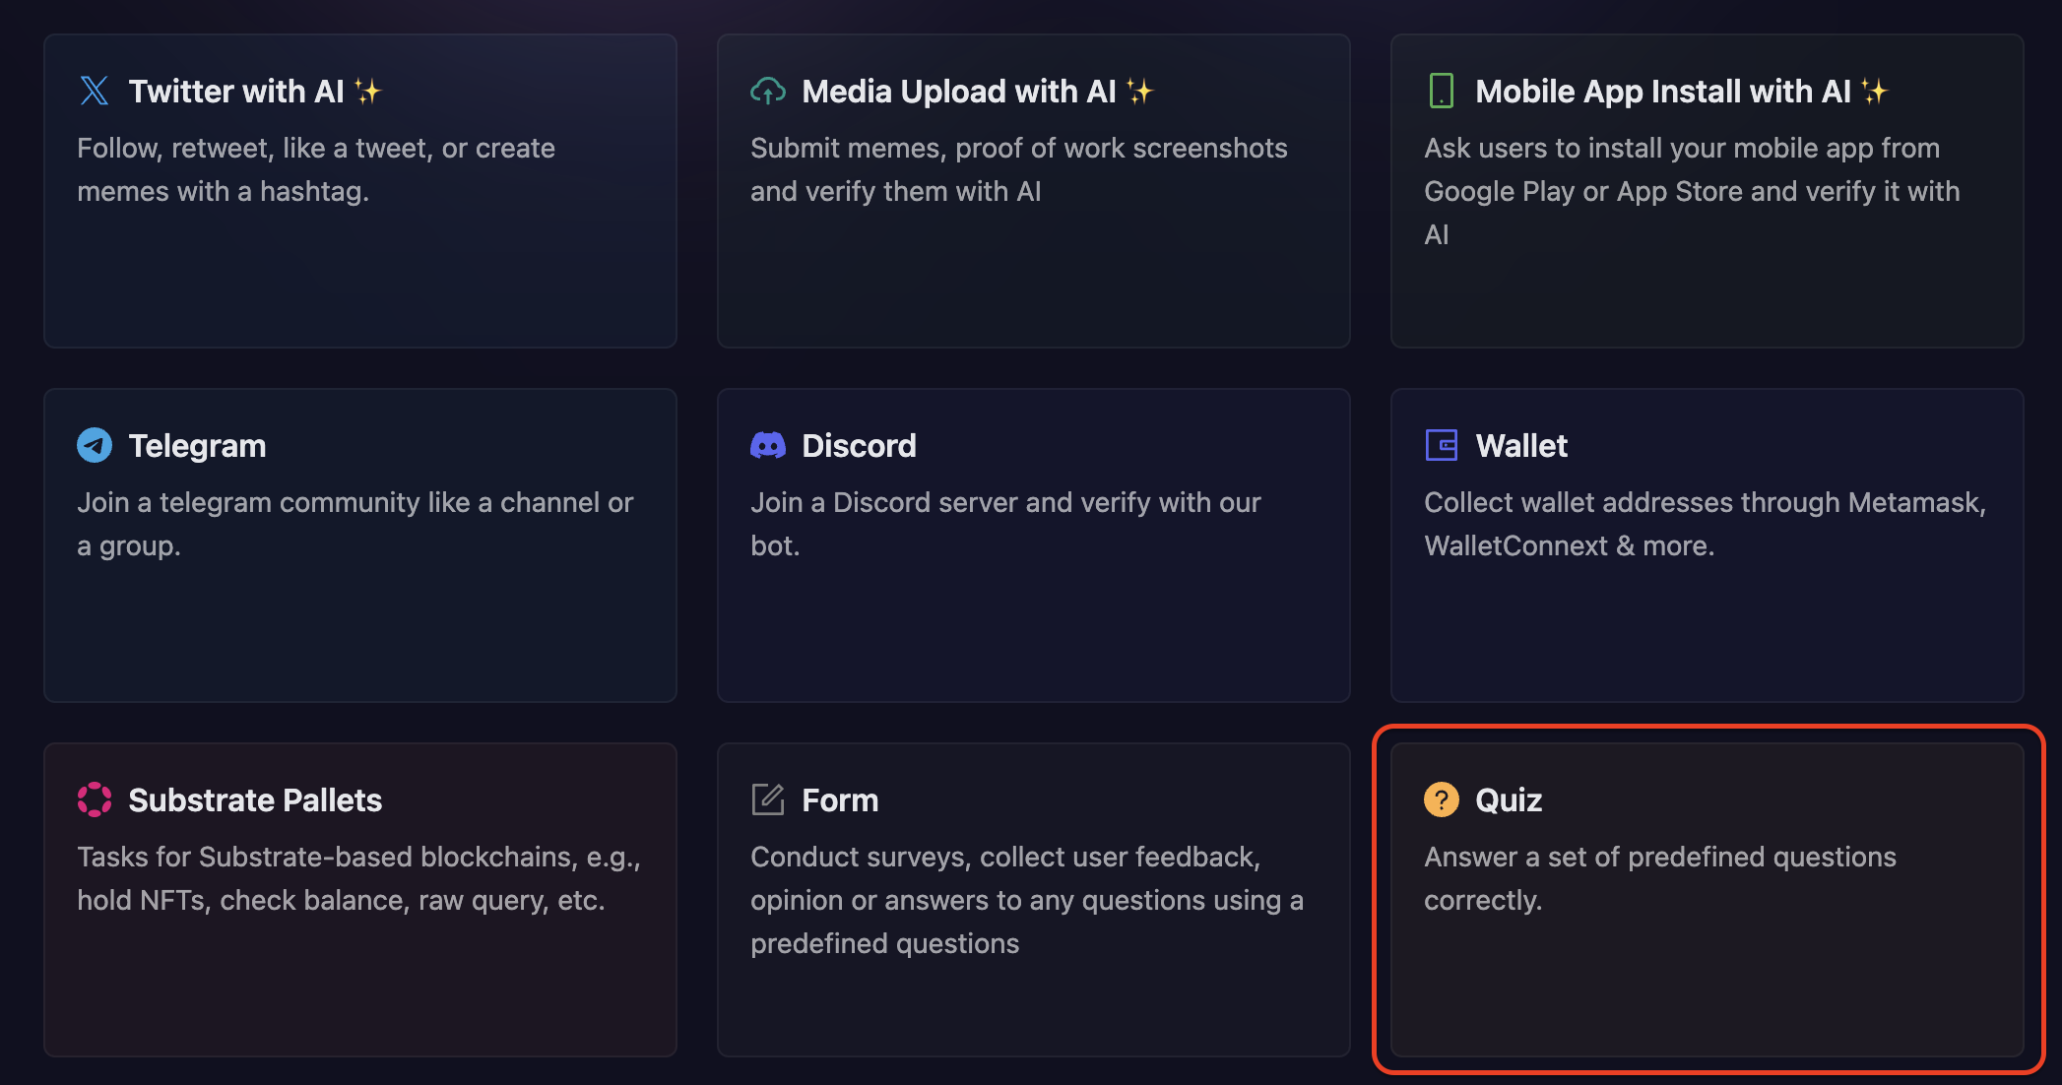This screenshot has height=1085, width=2062.
Task: Open the Twitter with AI title
Action: pyautogui.click(x=236, y=92)
